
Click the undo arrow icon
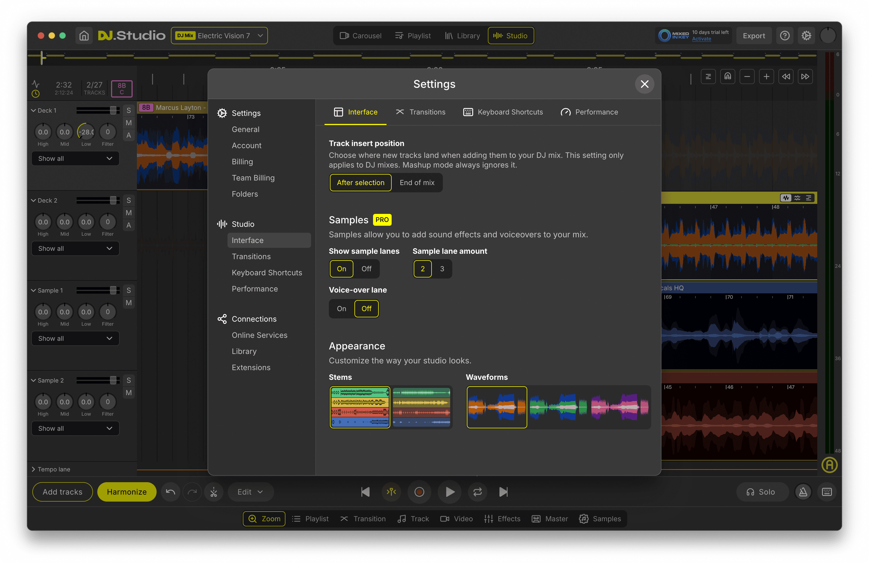(x=171, y=492)
